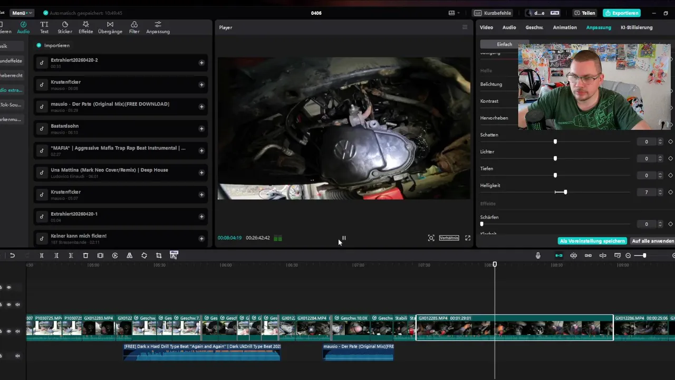Viewport: 675px width, 380px height.
Task: Mute the bottom audio track
Action: point(17,356)
